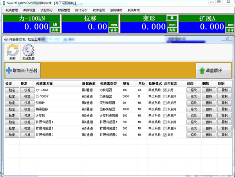Open 统计分析 menu
This screenshot has width=235, height=177.
pyautogui.click(x=81, y=10)
